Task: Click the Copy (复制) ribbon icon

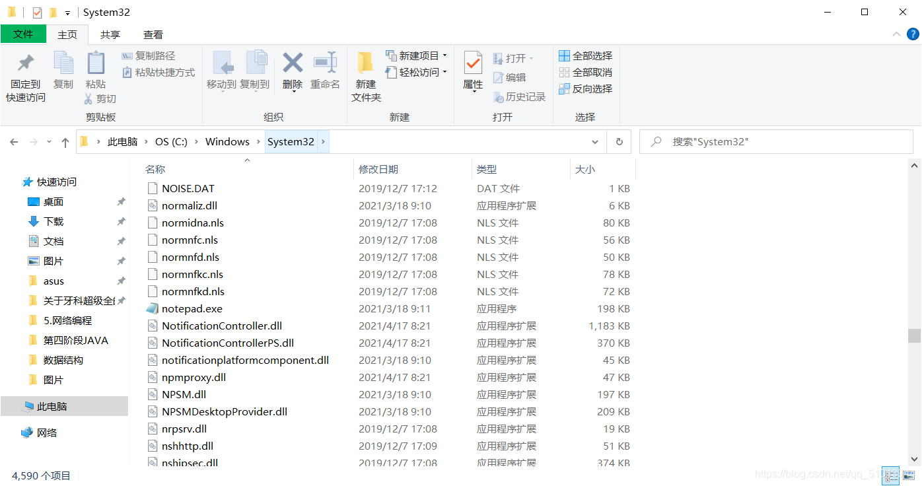Action: [63, 63]
